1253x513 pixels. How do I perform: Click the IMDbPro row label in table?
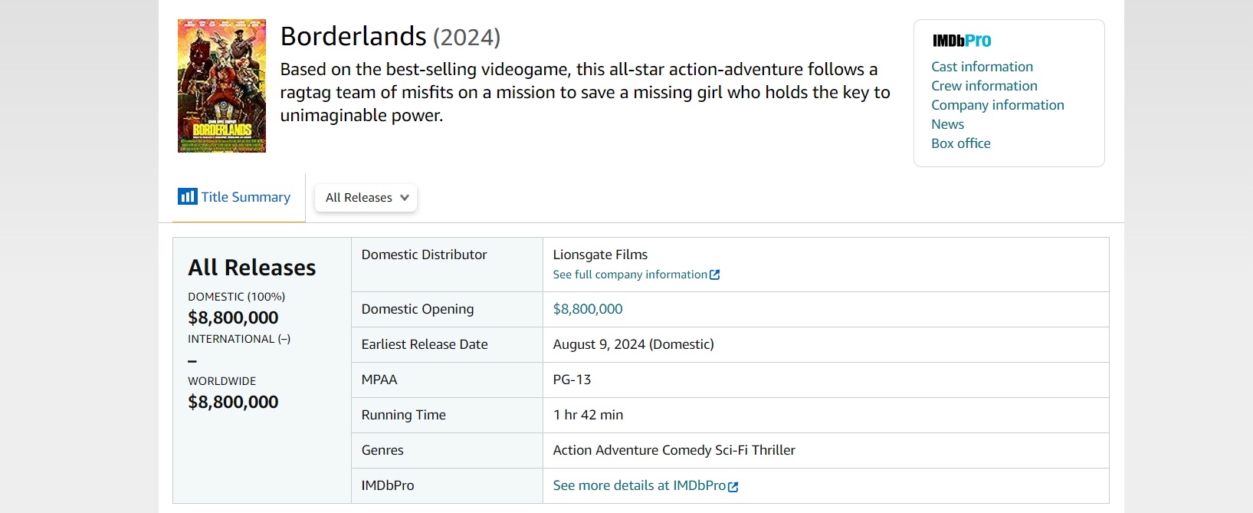[388, 485]
